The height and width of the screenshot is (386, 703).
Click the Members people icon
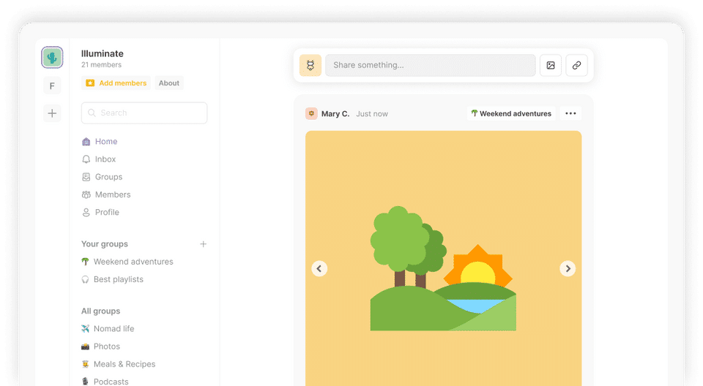tap(86, 194)
